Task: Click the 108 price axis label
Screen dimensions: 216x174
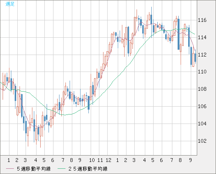Action: click(x=202, y=89)
